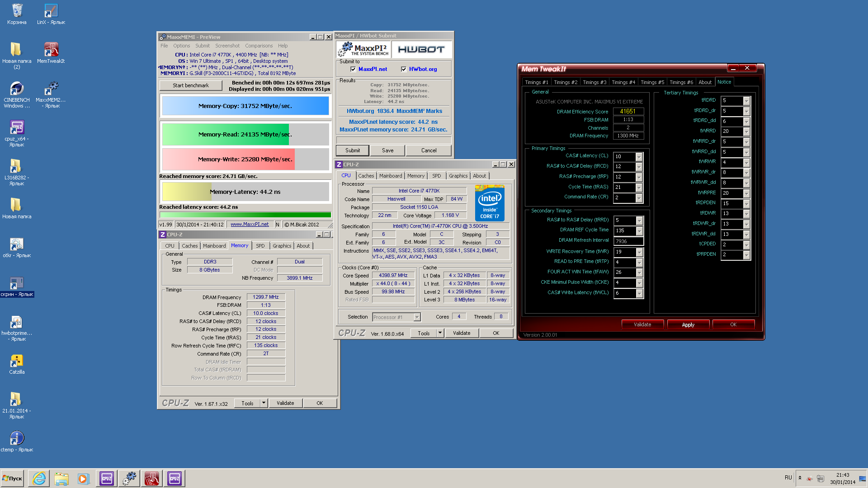Switch to the Graphics tab in back CPU-Z Memory window

tap(282, 246)
